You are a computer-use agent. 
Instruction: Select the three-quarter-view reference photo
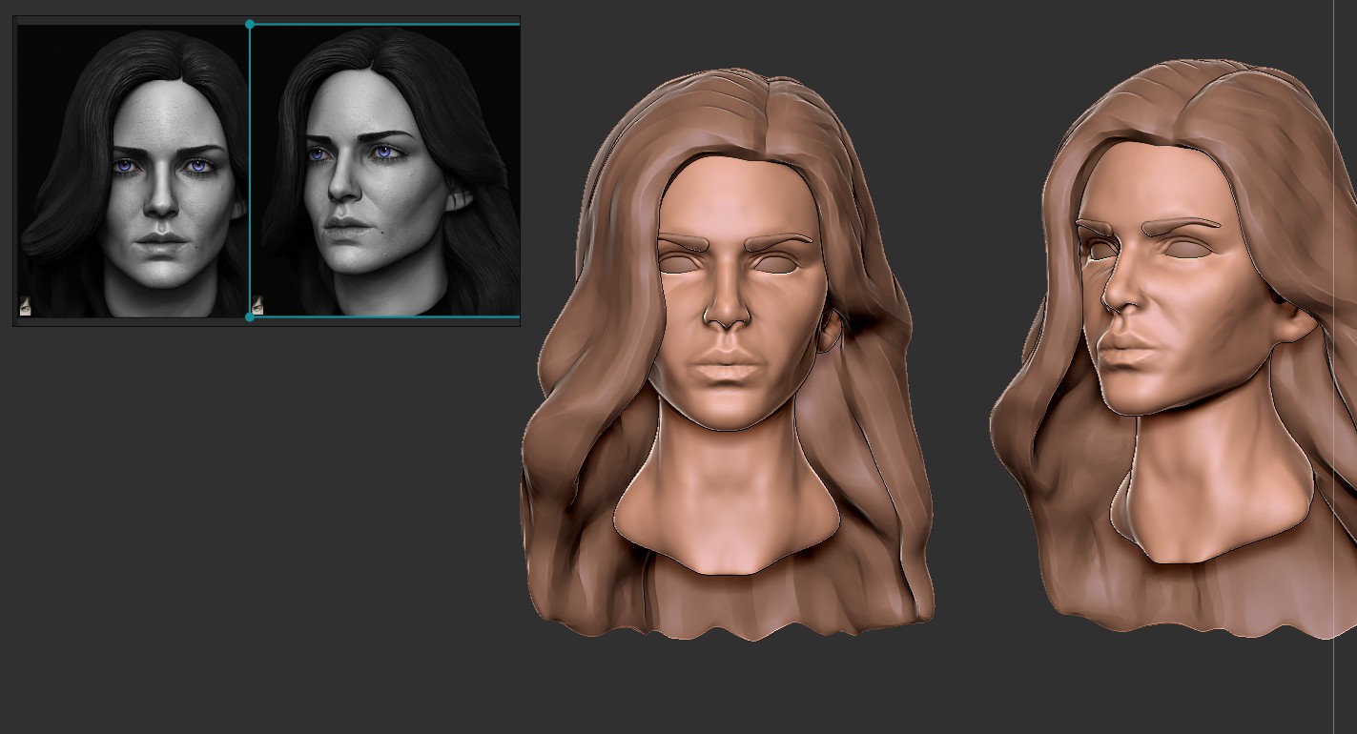385,172
